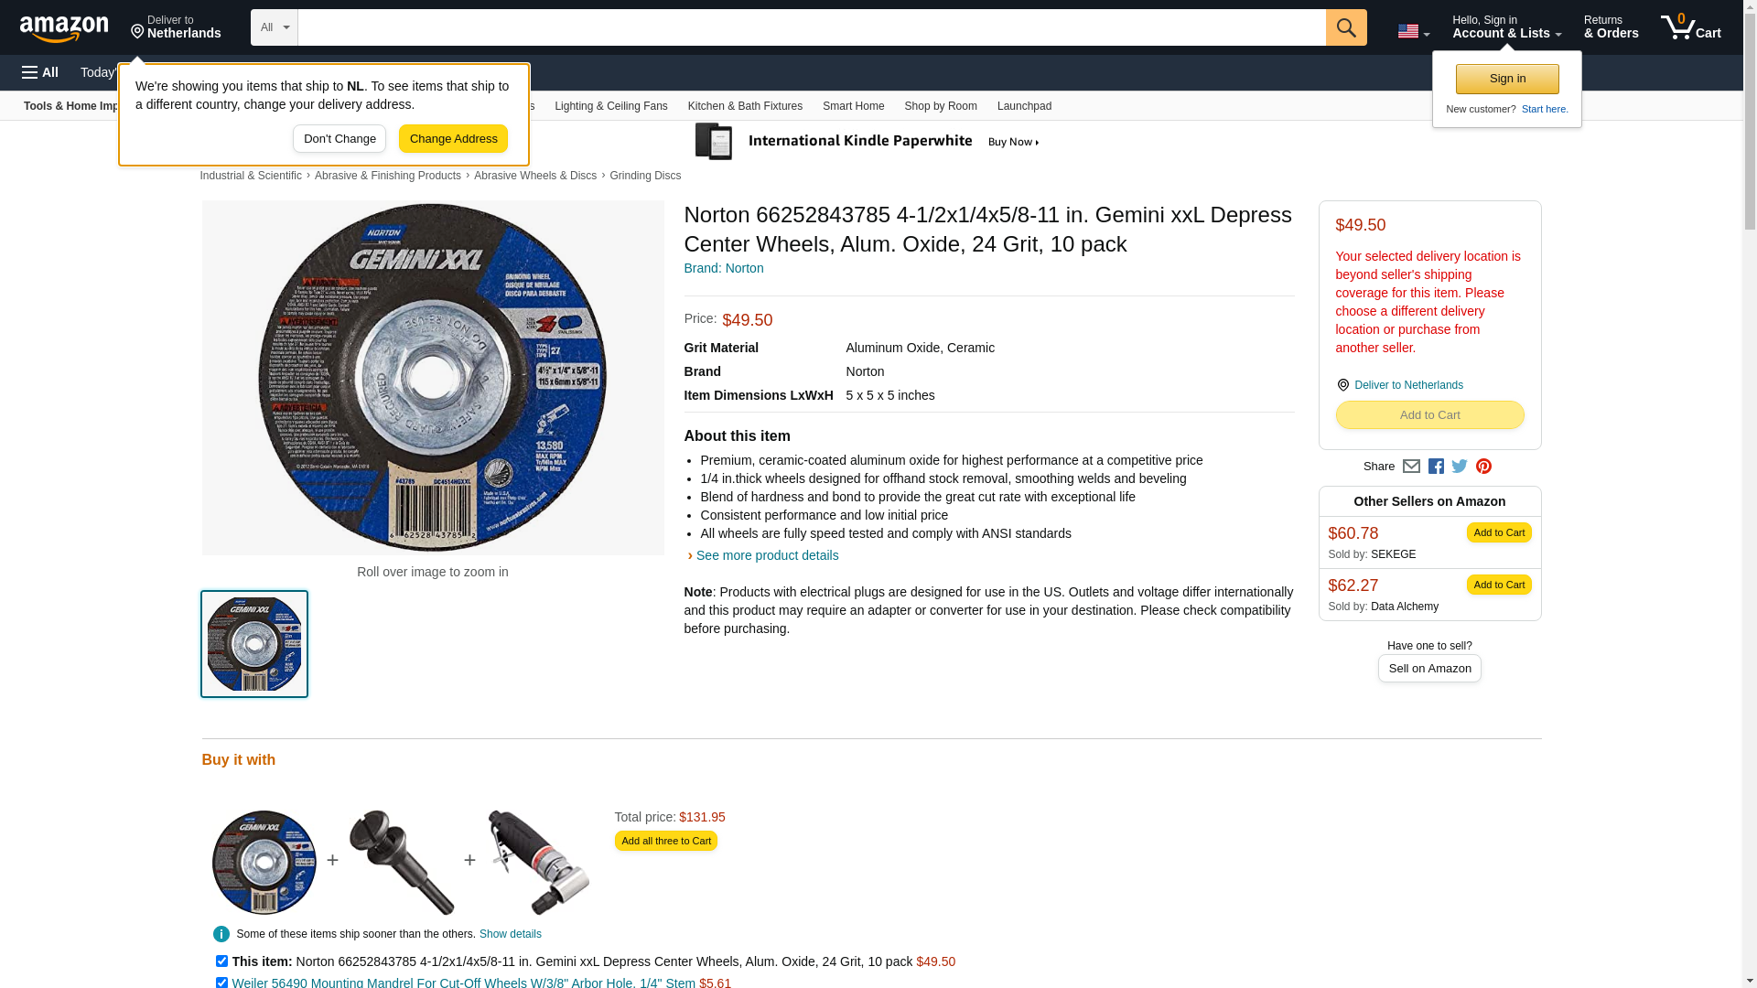
Task: Click the Change Address button
Action: (x=453, y=139)
